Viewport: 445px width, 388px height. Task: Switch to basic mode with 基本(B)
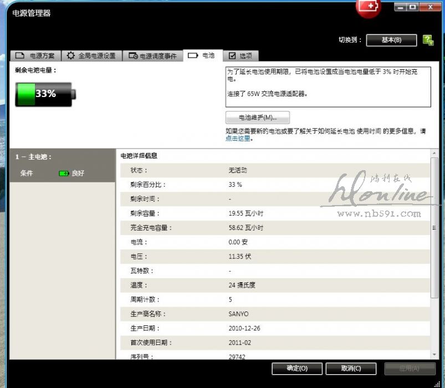tap(391, 40)
